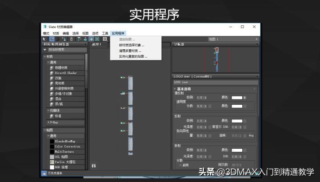
Task: Select the BlendedBoxMap map entry
Action: [67, 141]
